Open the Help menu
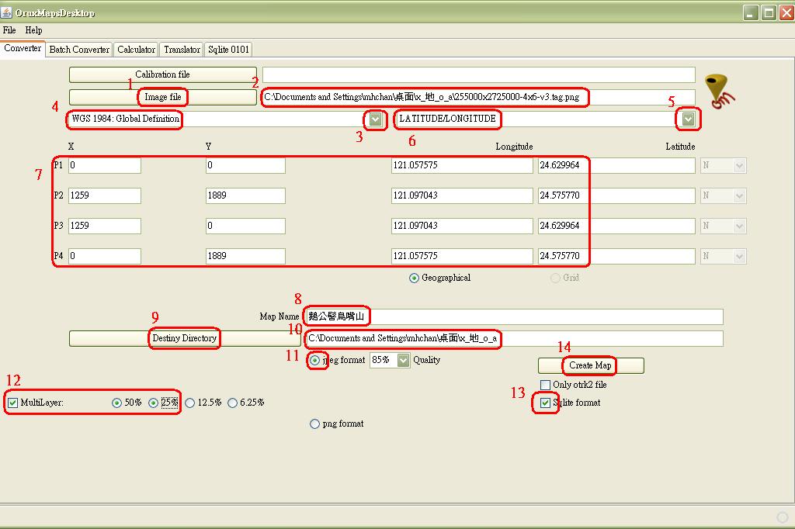 (33, 30)
